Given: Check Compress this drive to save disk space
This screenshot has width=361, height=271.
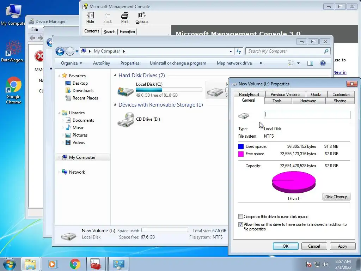Looking at the screenshot, I should click(x=240, y=217).
